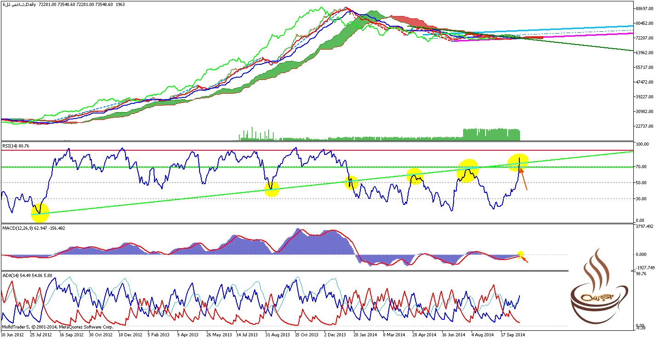The width and height of the screenshot is (660, 340).
Task: Click the 15 Oct 2013 date label
Action: click(x=307, y=335)
